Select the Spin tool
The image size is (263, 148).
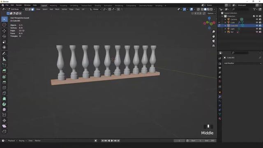pyautogui.click(x=4, y=104)
